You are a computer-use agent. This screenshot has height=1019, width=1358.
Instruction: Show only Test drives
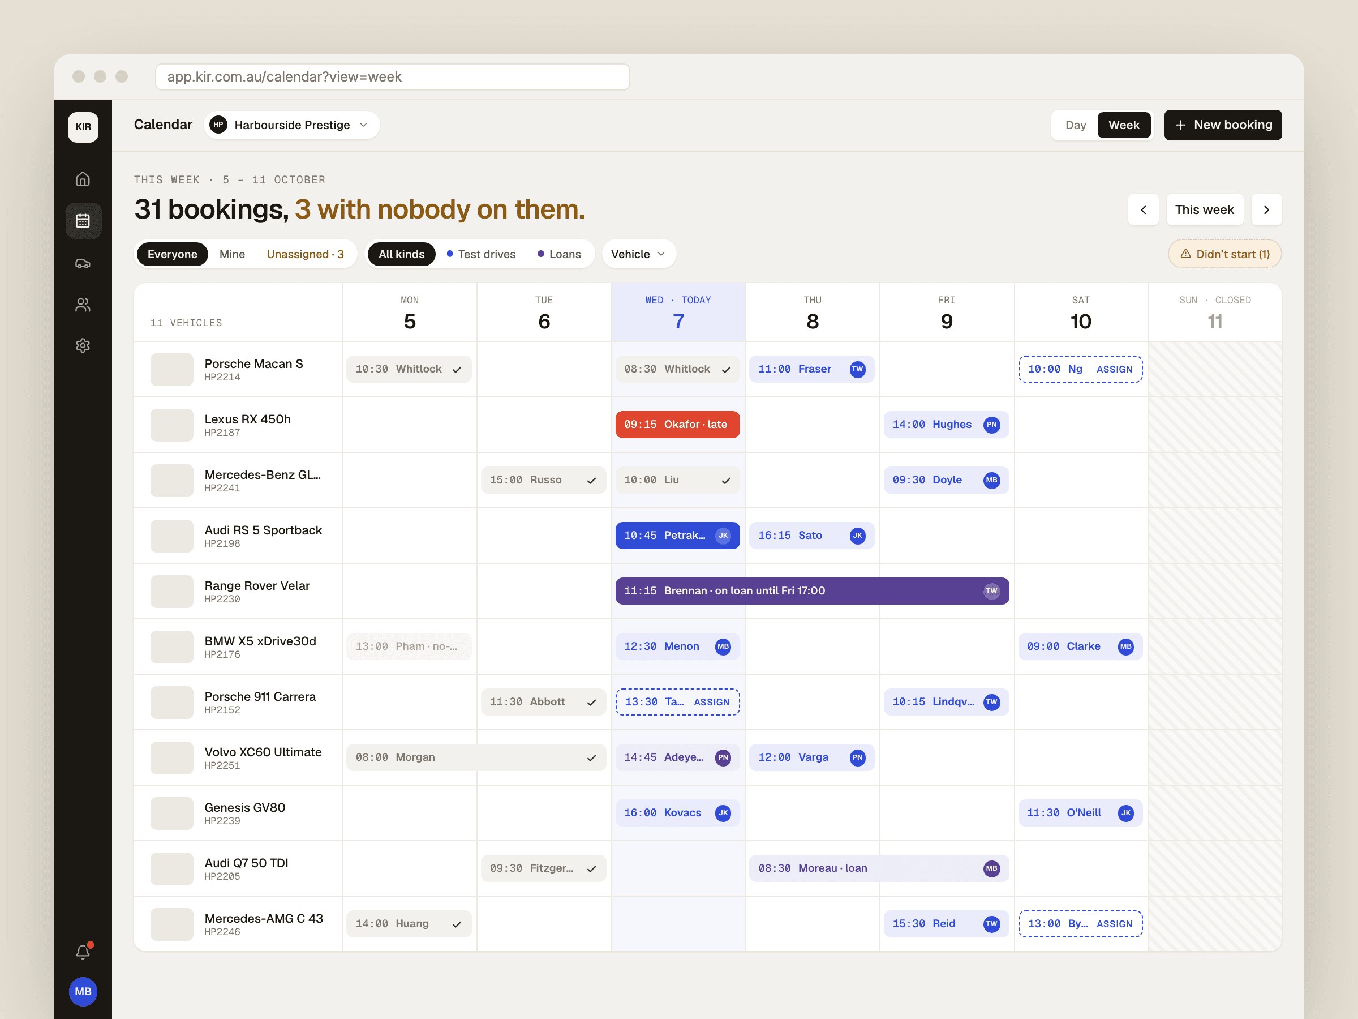[482, 254]
